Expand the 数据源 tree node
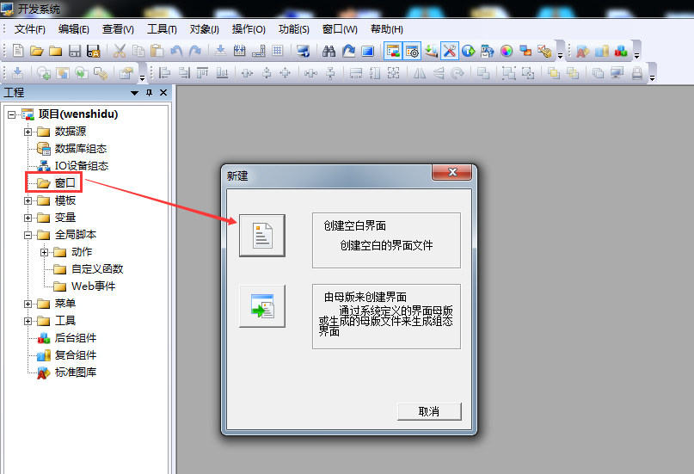This screenshot has height=474, width=694. (x=28, y=132)
